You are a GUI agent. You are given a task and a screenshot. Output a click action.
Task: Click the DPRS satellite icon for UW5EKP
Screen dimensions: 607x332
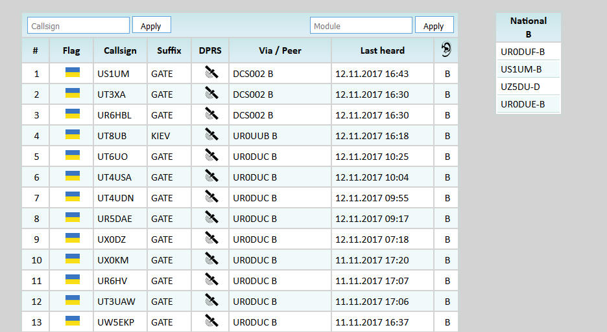[211, 322]
